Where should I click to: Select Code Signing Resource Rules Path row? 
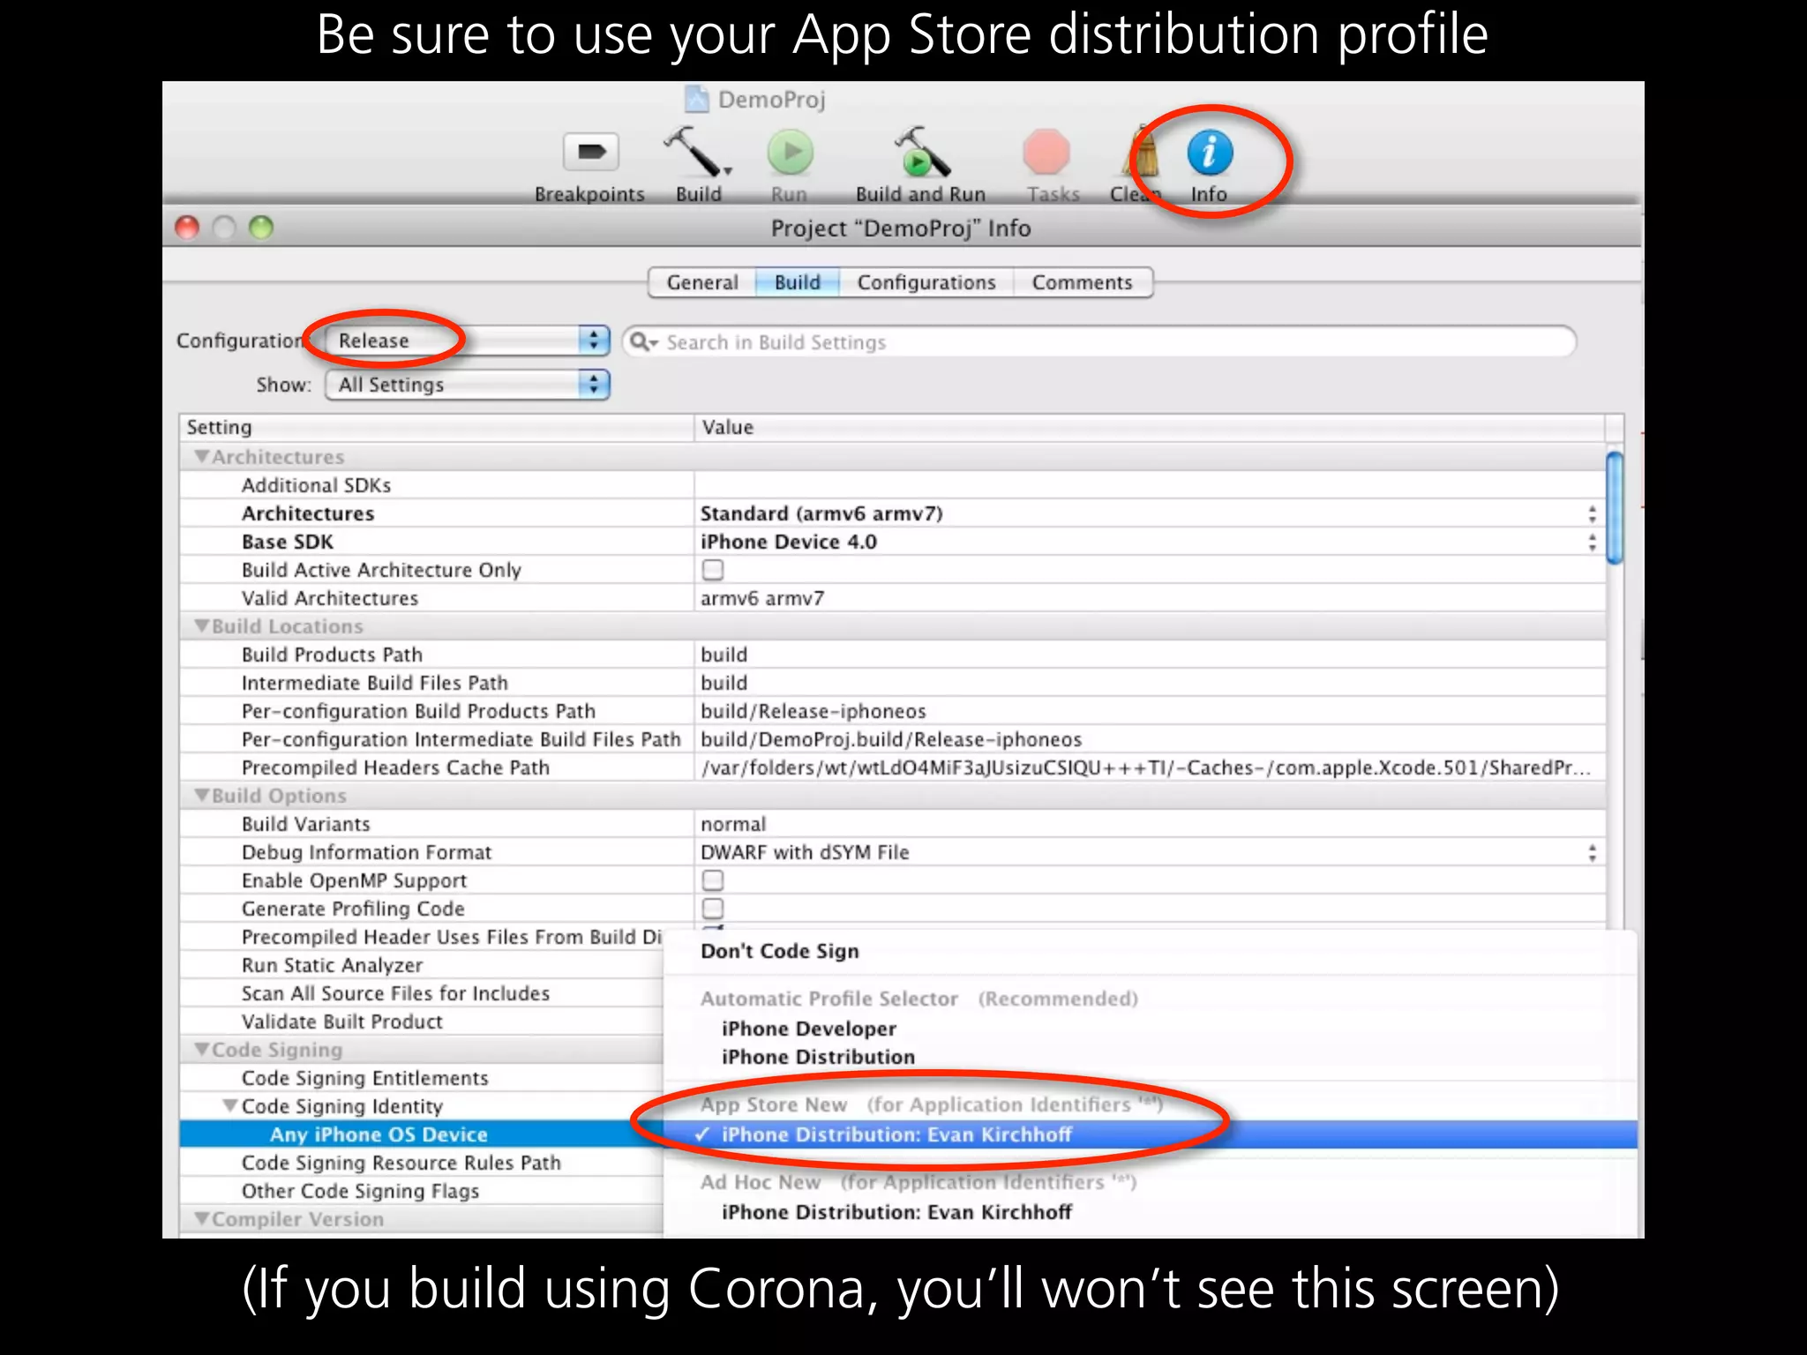(422, 1163)
